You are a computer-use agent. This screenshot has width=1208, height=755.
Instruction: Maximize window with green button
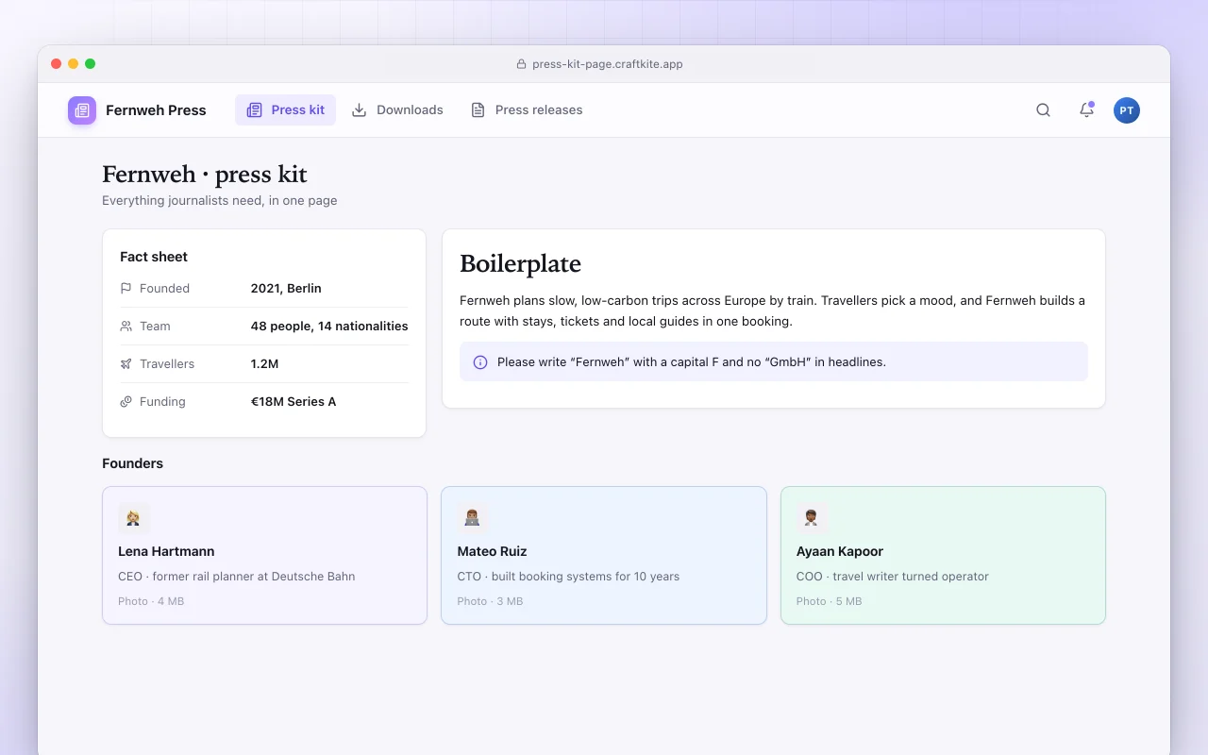[x=91, y=64]
